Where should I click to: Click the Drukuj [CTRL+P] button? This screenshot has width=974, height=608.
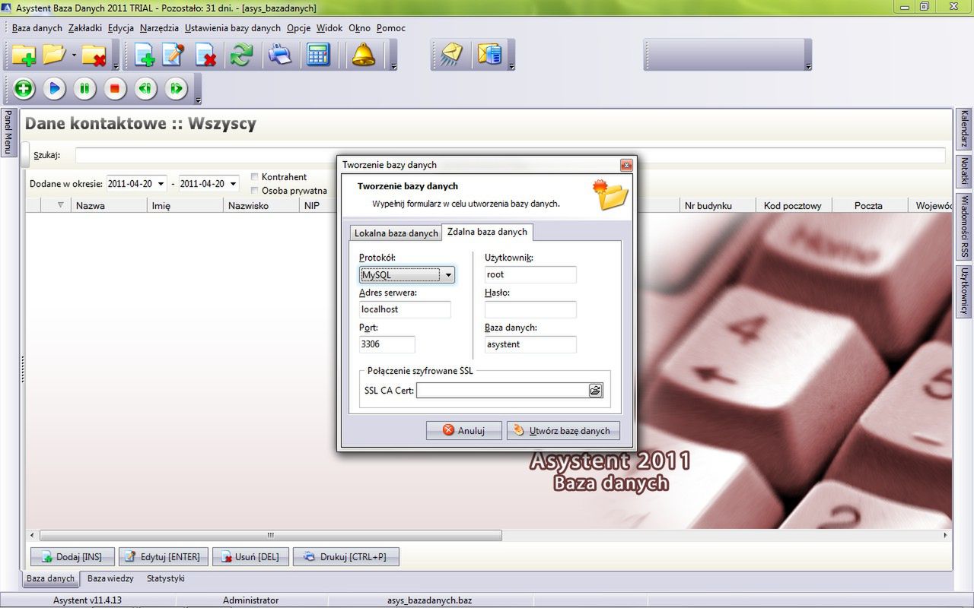[345, 557]
